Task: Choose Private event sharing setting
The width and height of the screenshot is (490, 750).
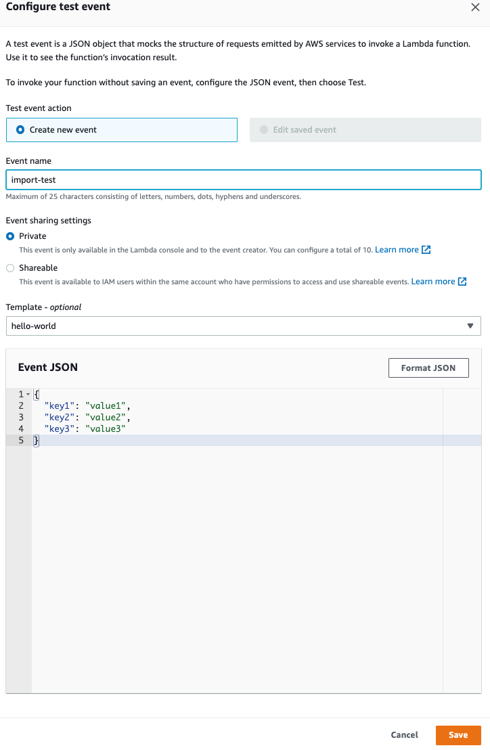Action: 10,236
